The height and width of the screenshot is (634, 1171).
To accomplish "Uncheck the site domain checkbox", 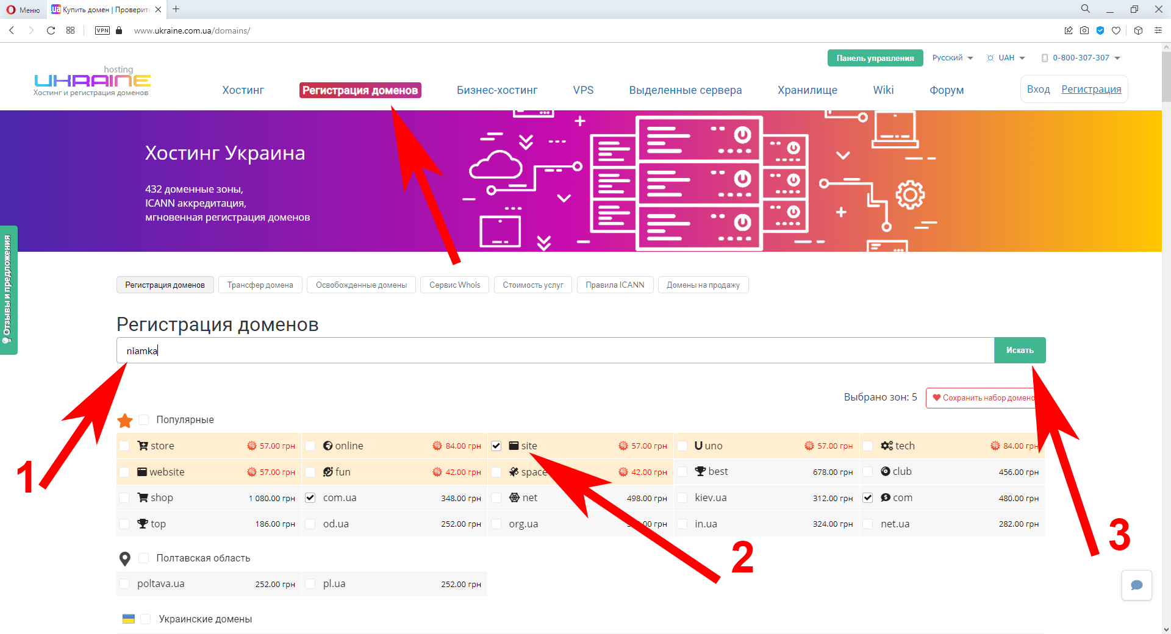I will coord(496,446).
